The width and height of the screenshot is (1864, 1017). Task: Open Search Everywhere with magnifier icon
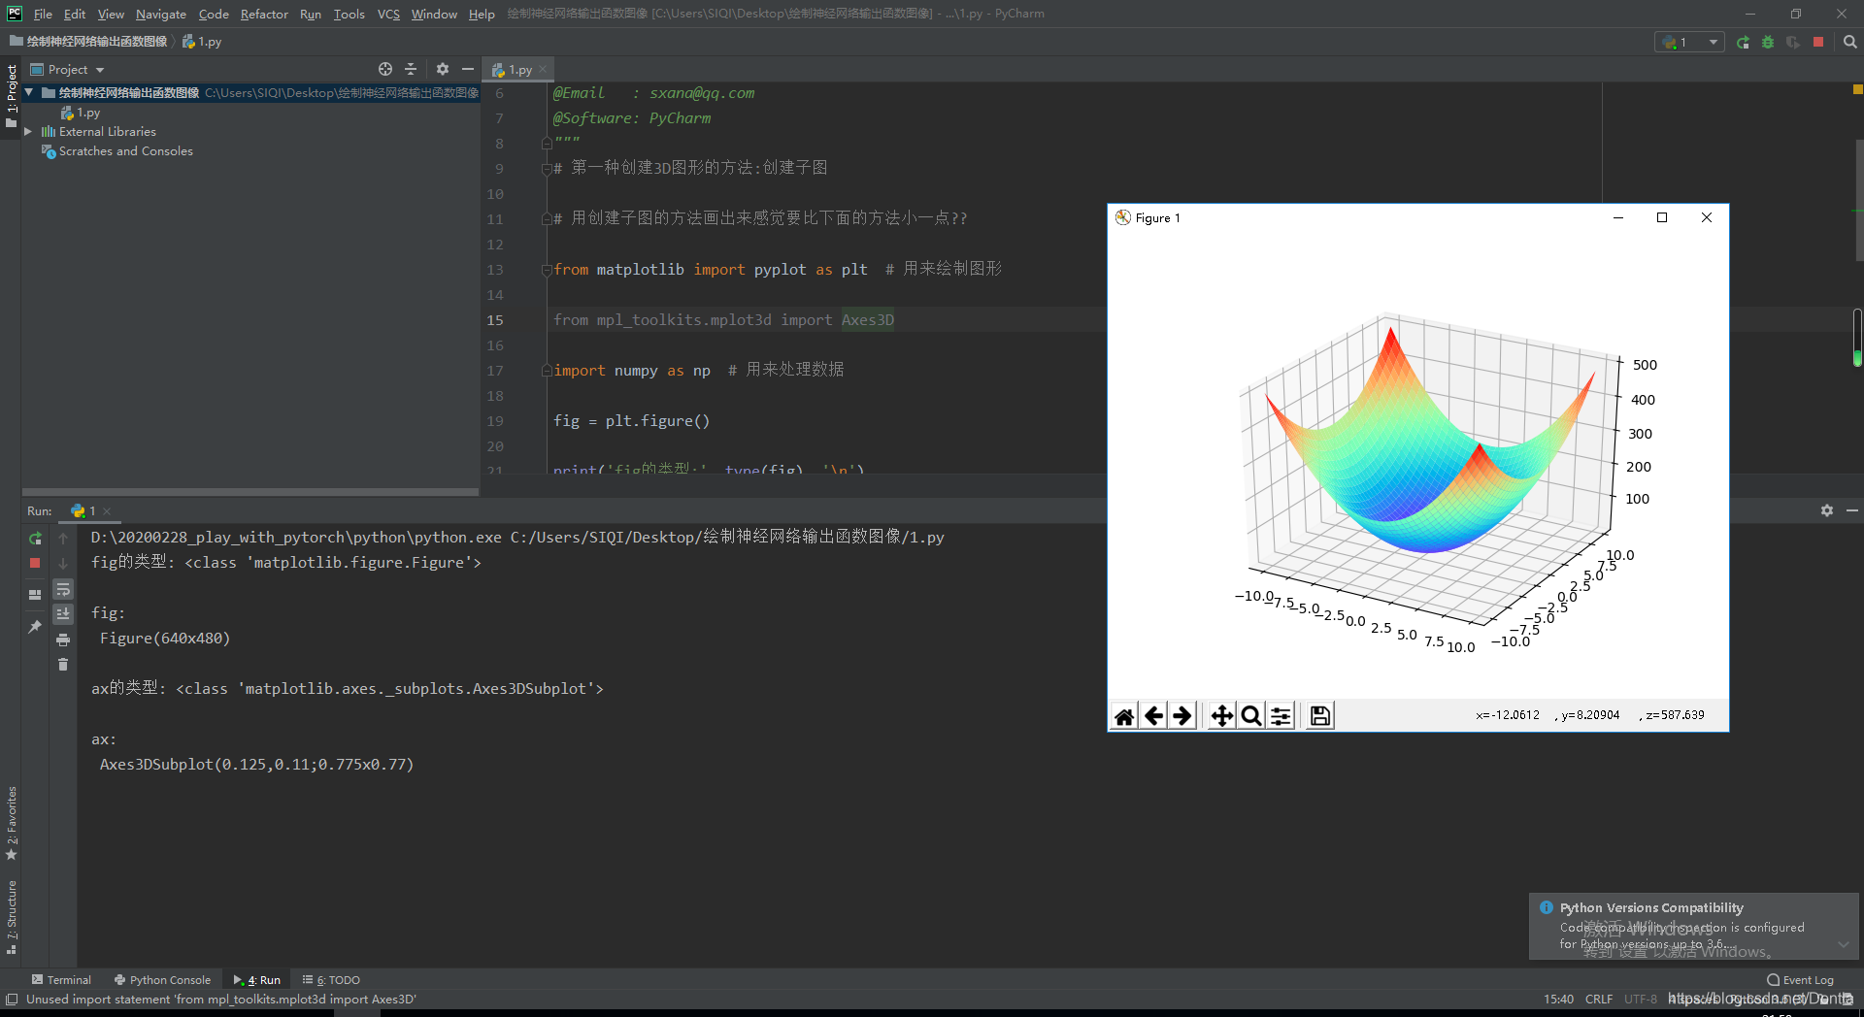(1849, 42)
